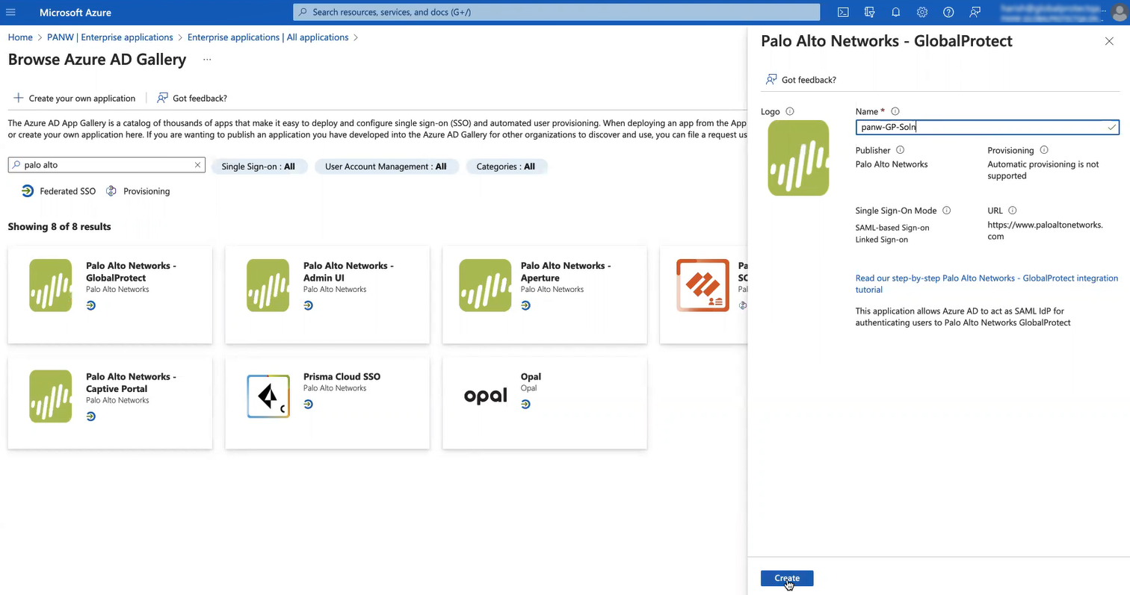Click the Captive Portal logo
The image size is (1130, 595).
coord(51,396)
